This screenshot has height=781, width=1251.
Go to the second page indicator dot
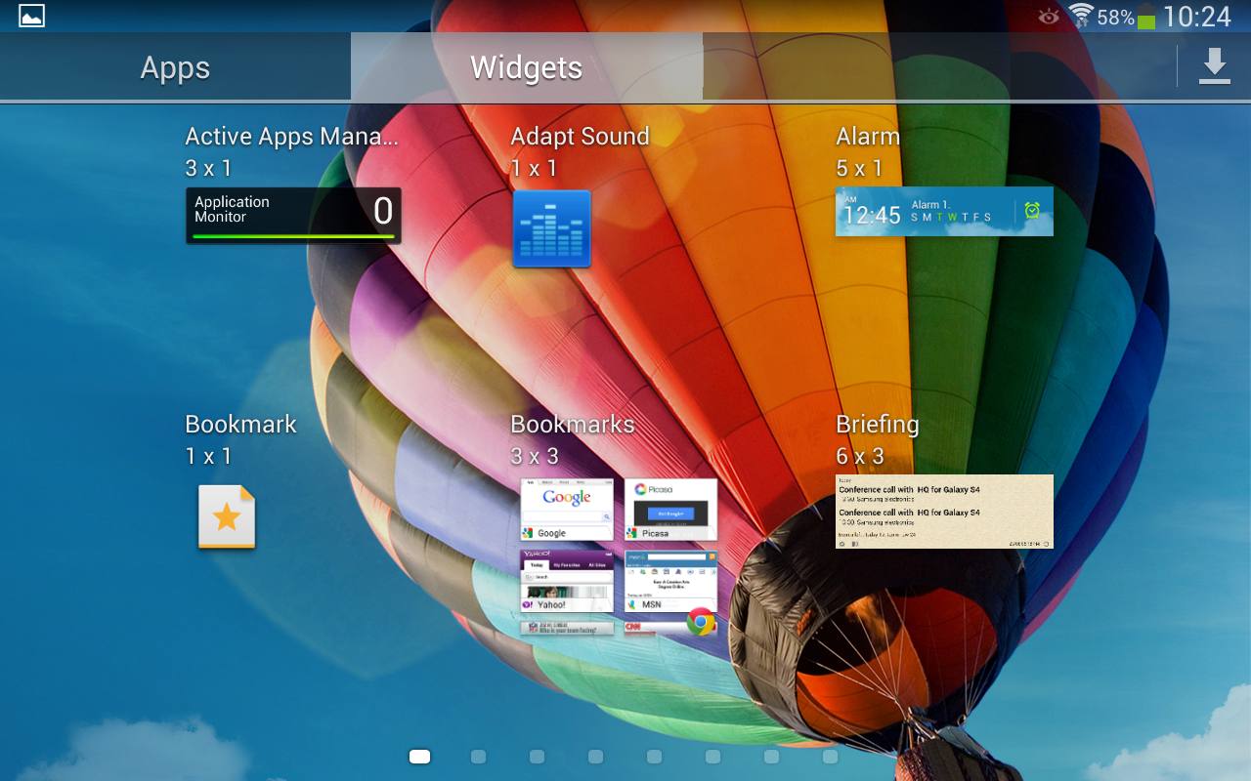tap(478, 757)
